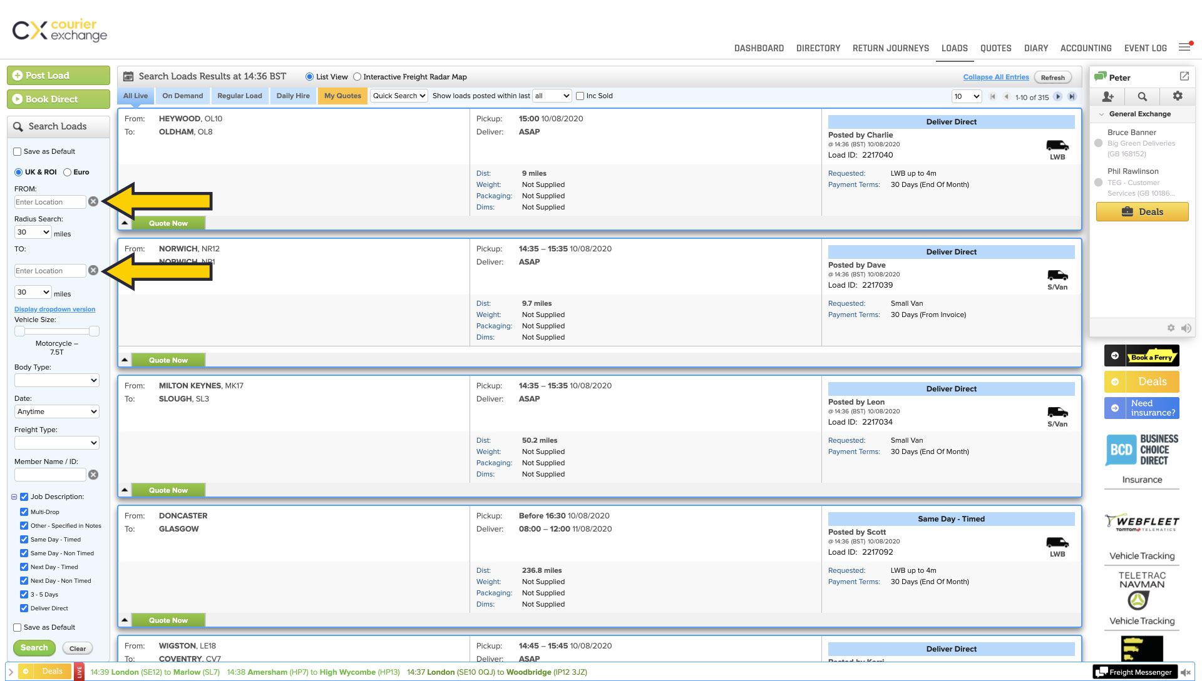The image size is (1202, 681).
Task: Open the RETURN JOURNEYS menu item
Action: point(890,48)
